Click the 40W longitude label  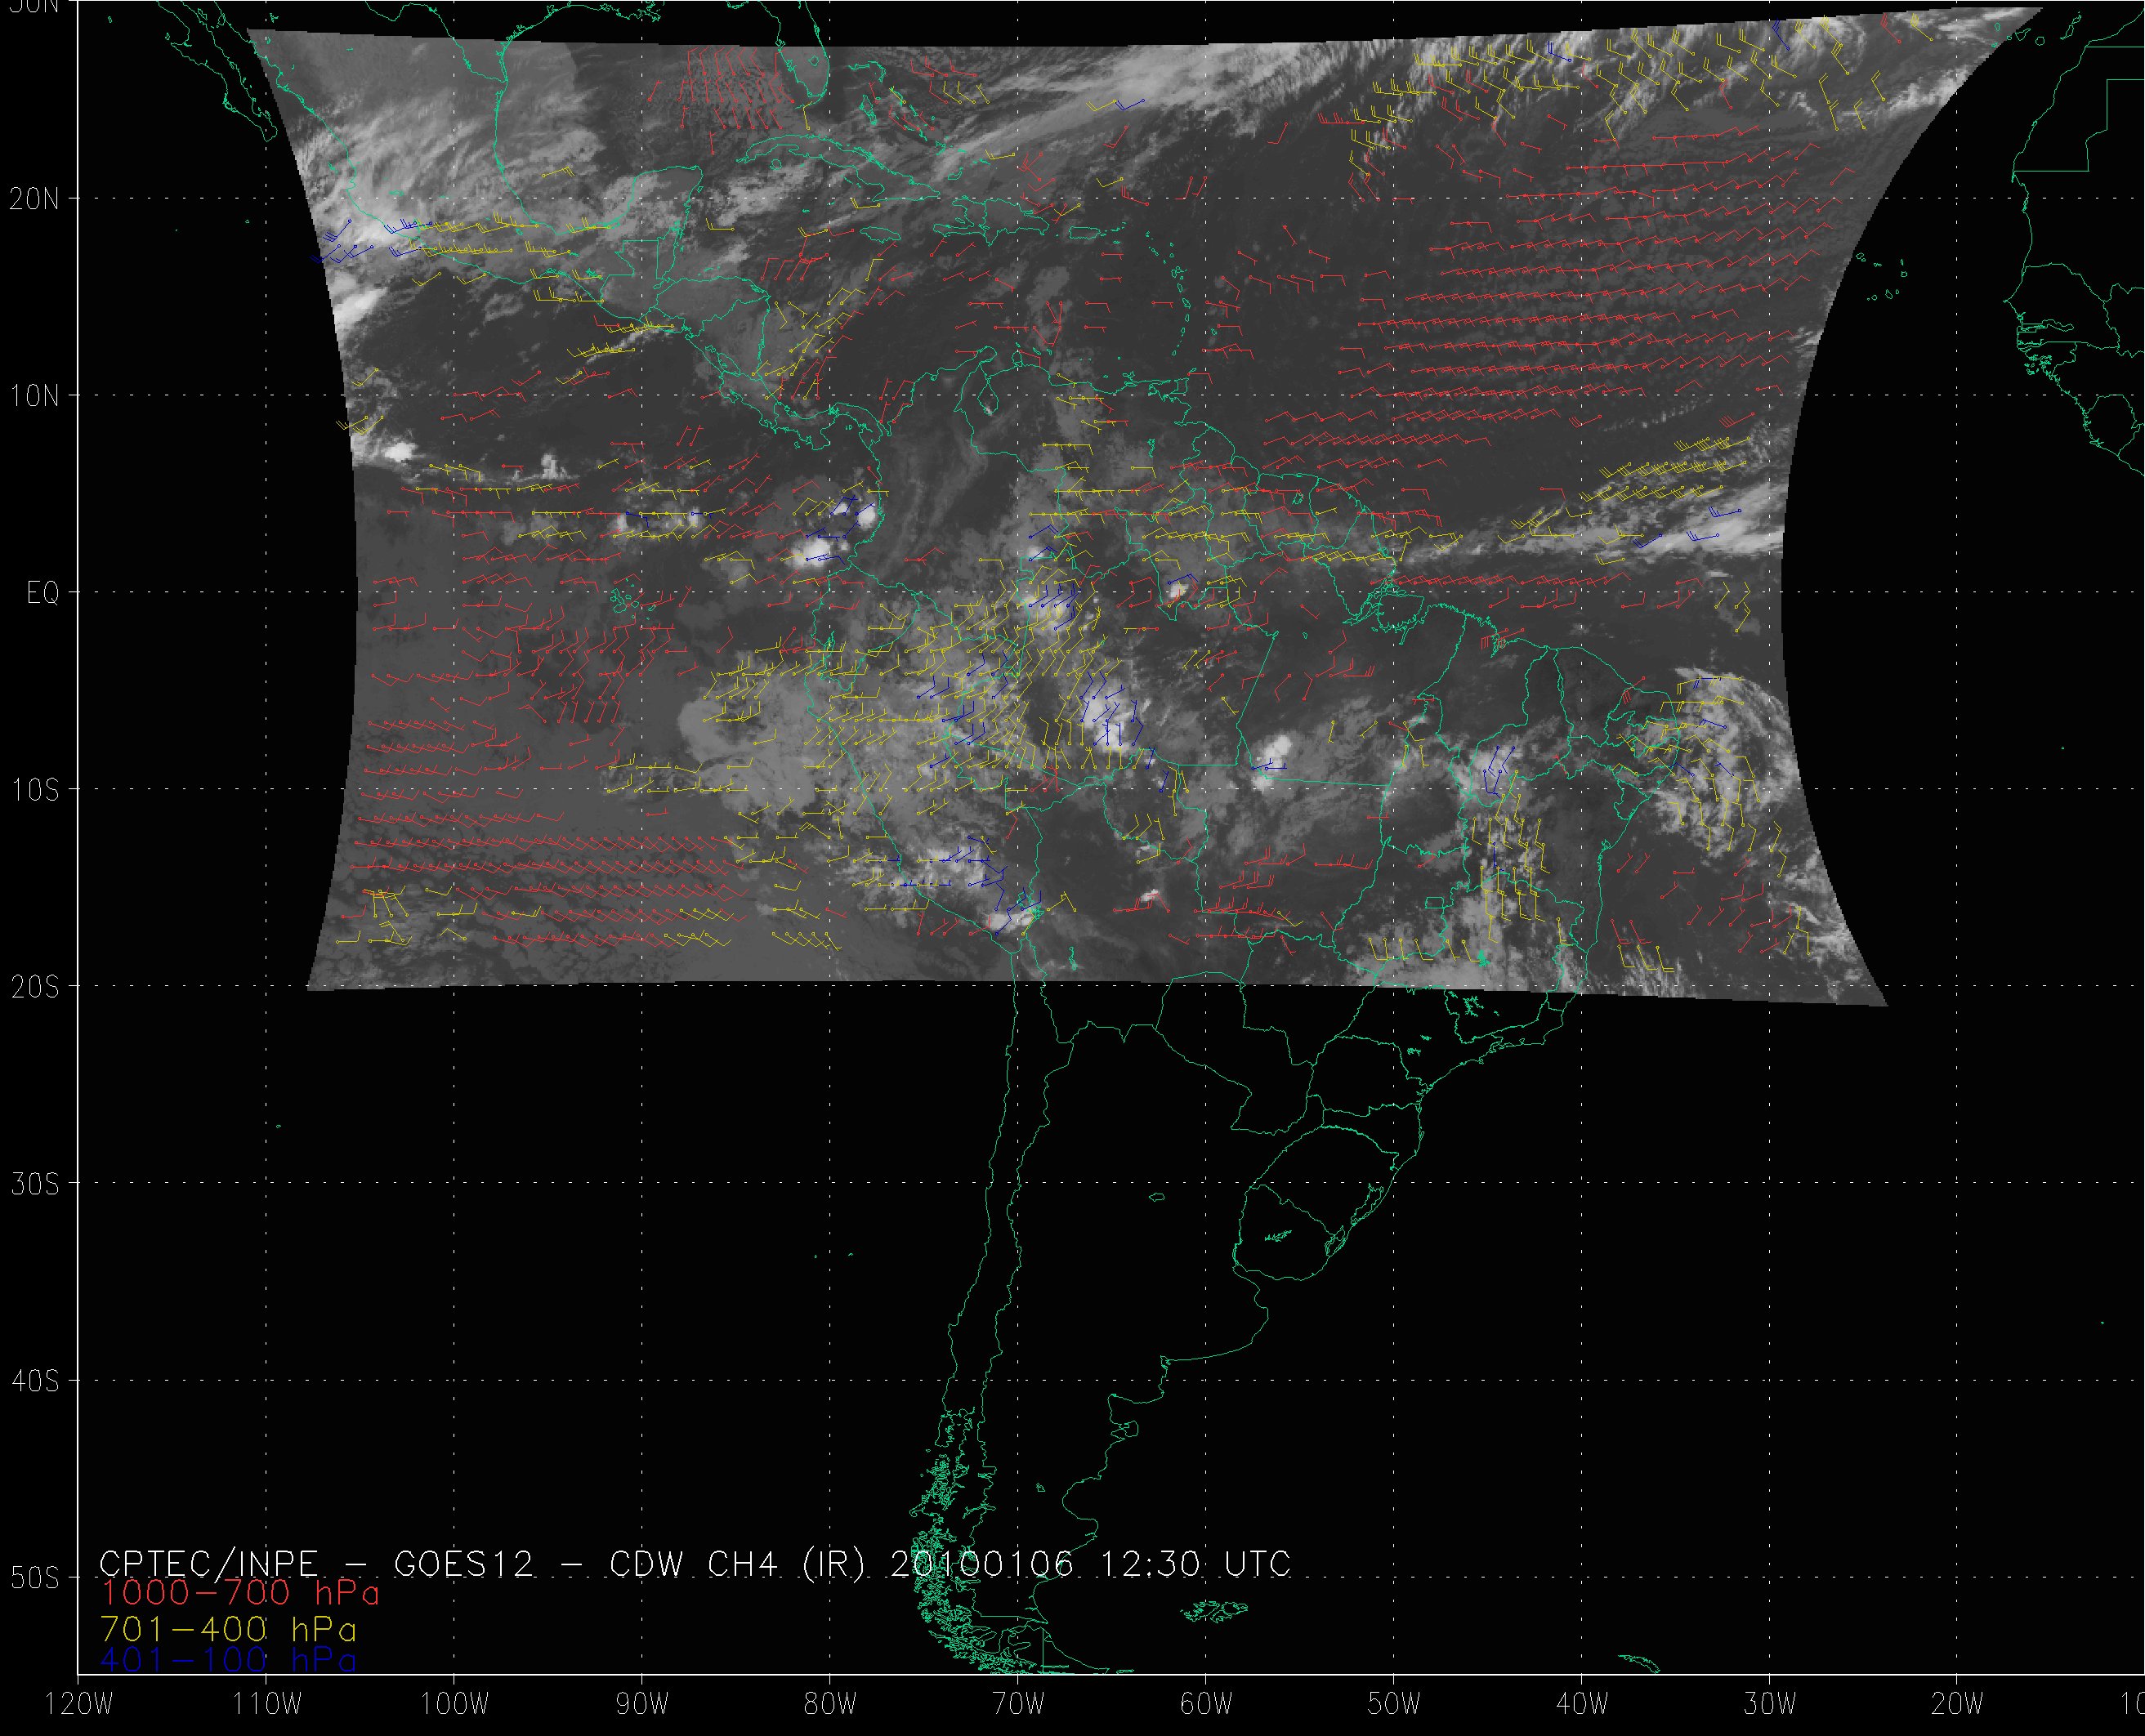coord(1583,1704)
